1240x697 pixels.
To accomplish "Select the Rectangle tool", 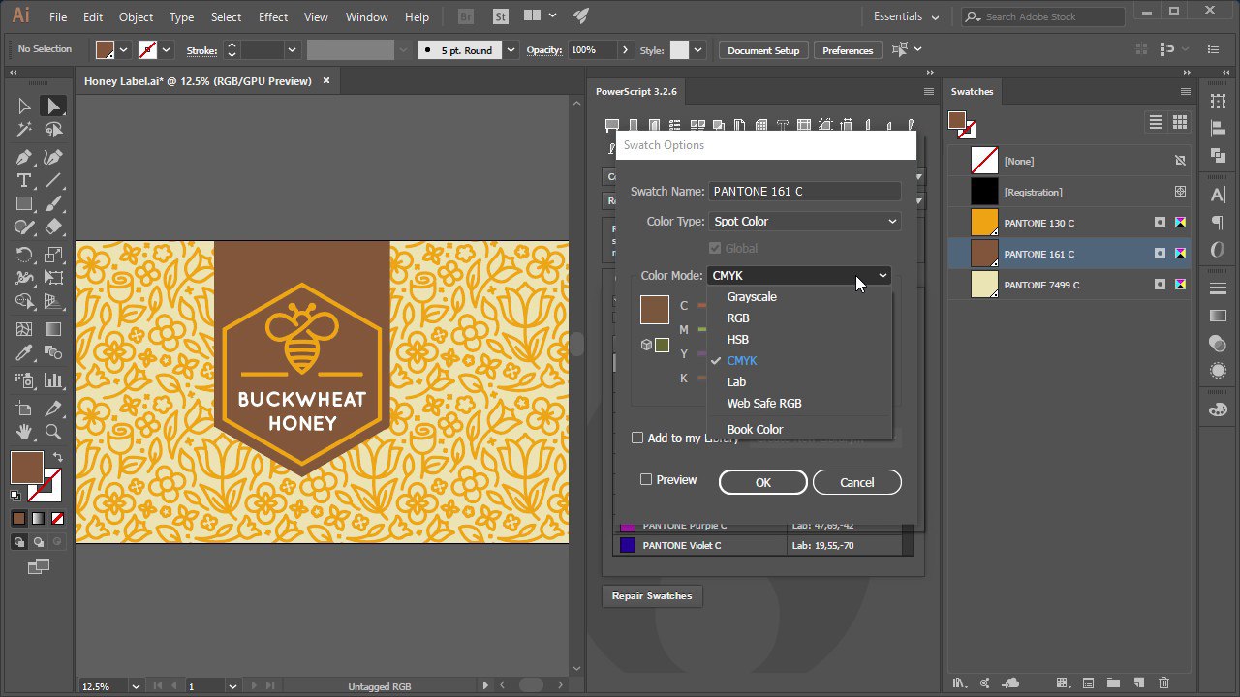I will coord(24,204).
